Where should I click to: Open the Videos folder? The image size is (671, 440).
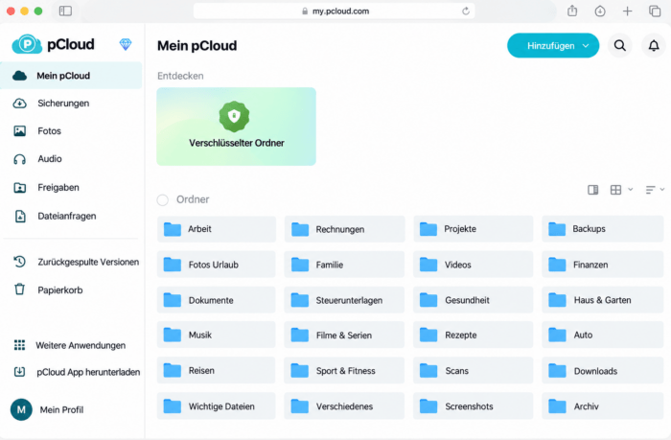(473, 265)
